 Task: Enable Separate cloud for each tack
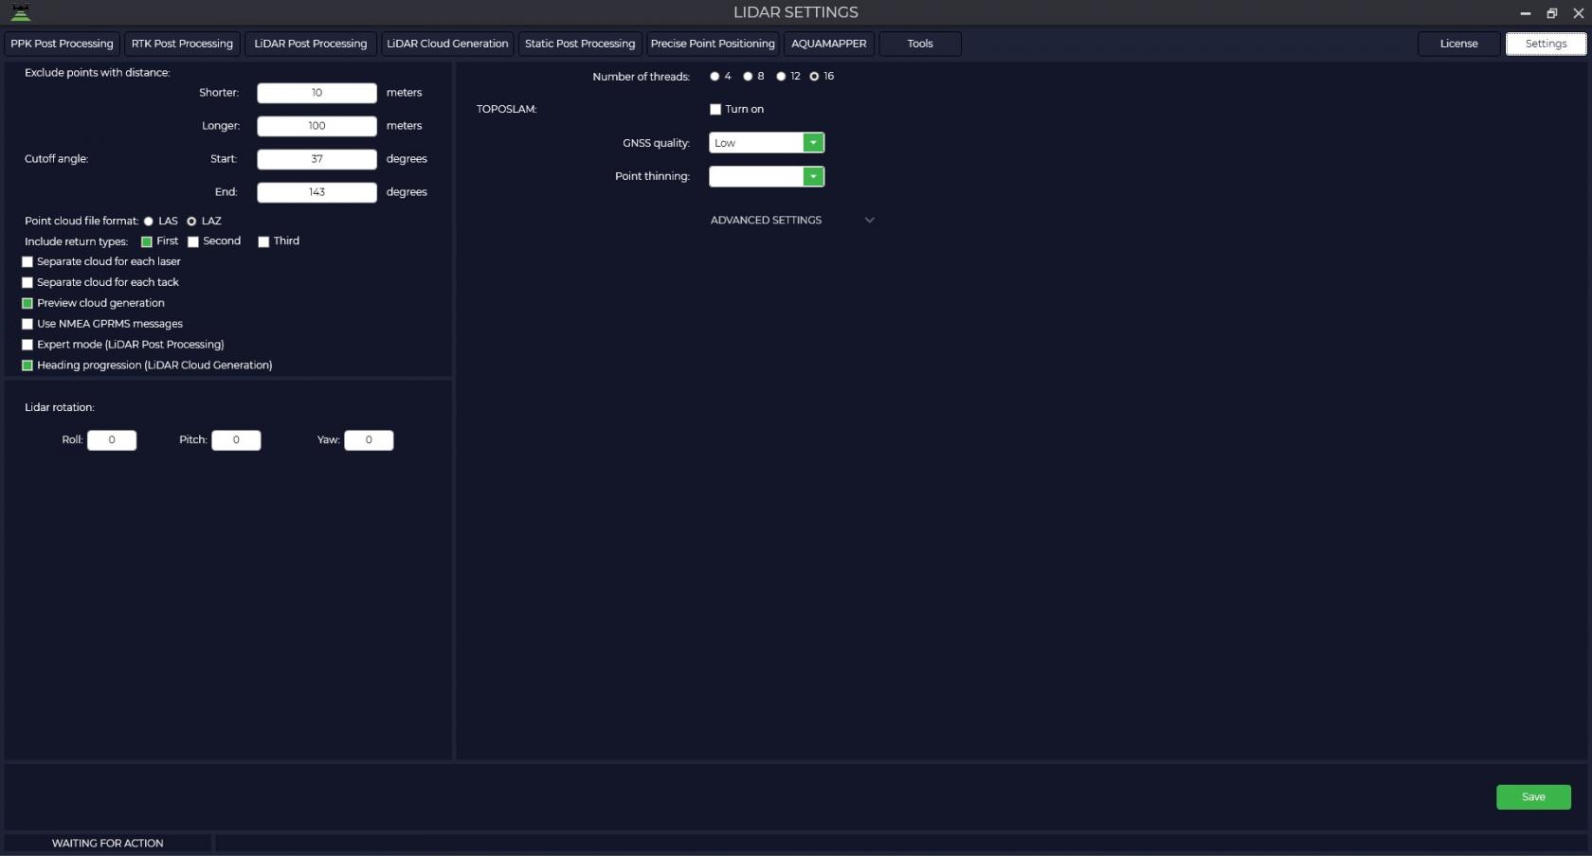[x=27, y=283]
